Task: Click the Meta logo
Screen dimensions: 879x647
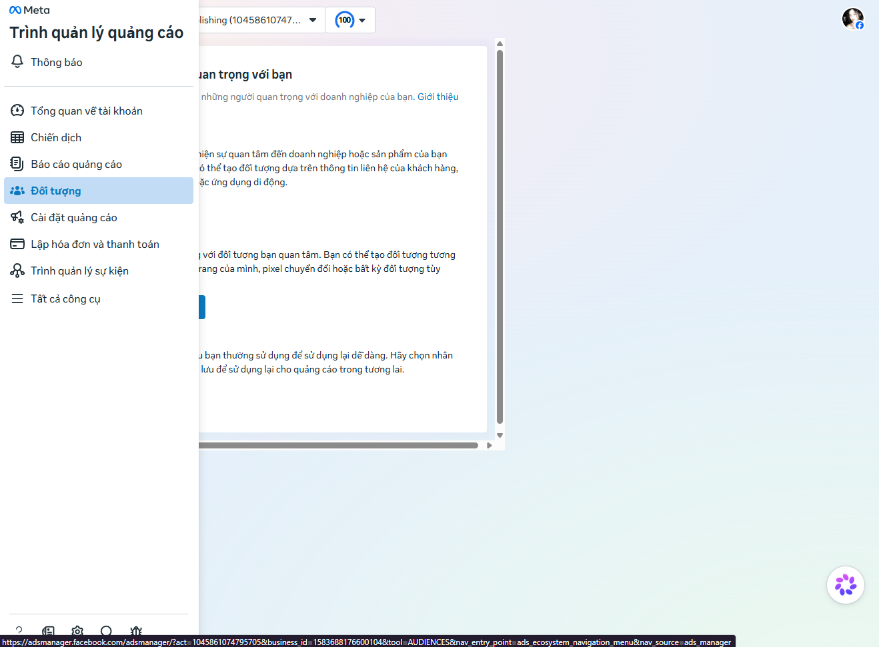Action: pyautogui.click(x=29, y=10)
